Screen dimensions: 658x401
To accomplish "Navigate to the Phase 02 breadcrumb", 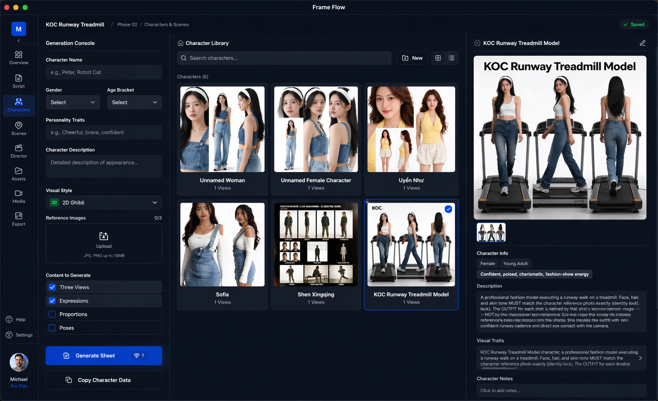I will (127, 25).
